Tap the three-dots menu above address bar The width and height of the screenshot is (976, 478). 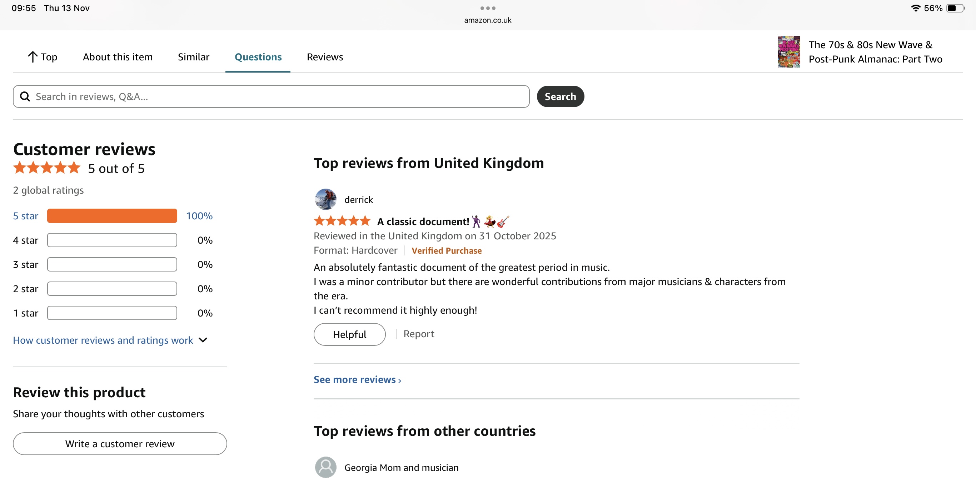tap(488, 8)
